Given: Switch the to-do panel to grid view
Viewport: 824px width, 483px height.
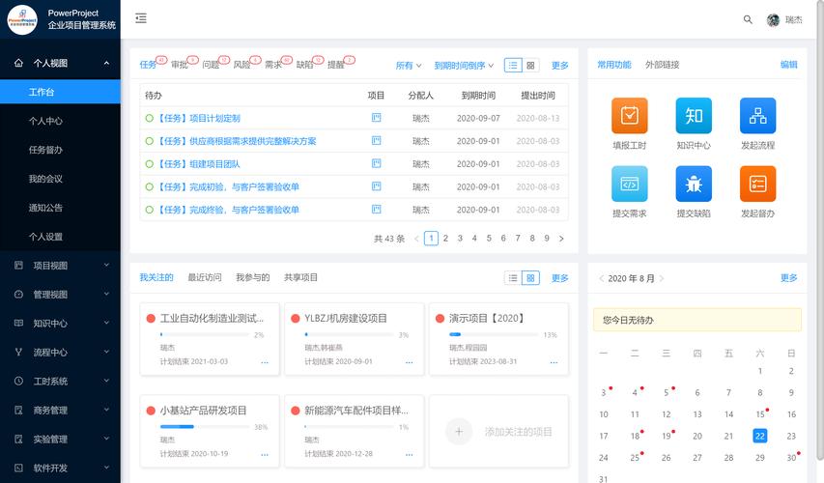Looking at the screenshot, I should point(530,65).
